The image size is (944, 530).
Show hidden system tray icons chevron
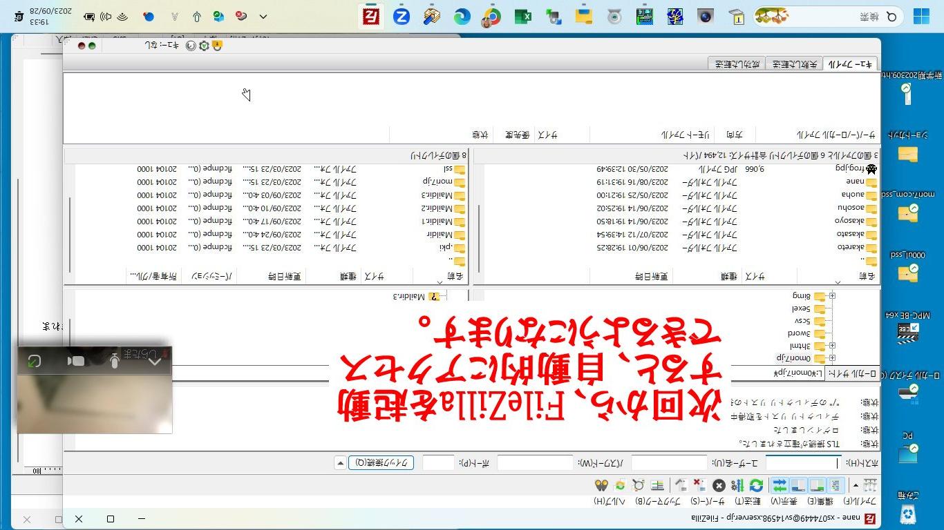tap(263, 16)
